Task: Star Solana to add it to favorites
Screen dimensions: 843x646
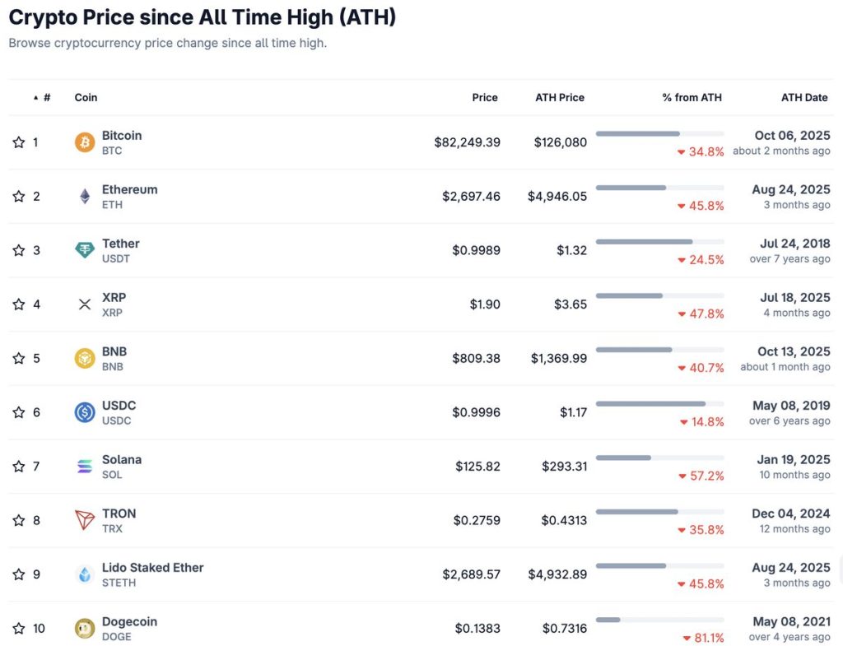Action: (18, 466)
